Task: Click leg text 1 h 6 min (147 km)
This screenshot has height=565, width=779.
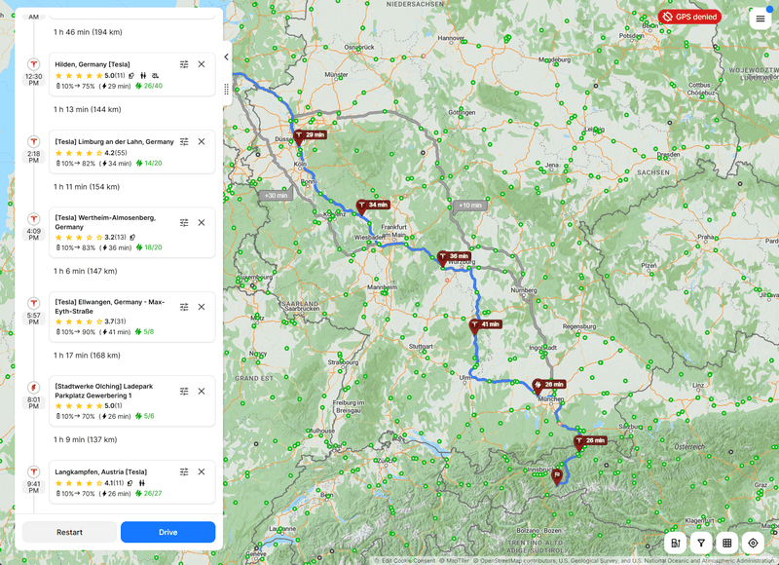Action: tap(86, 272)
